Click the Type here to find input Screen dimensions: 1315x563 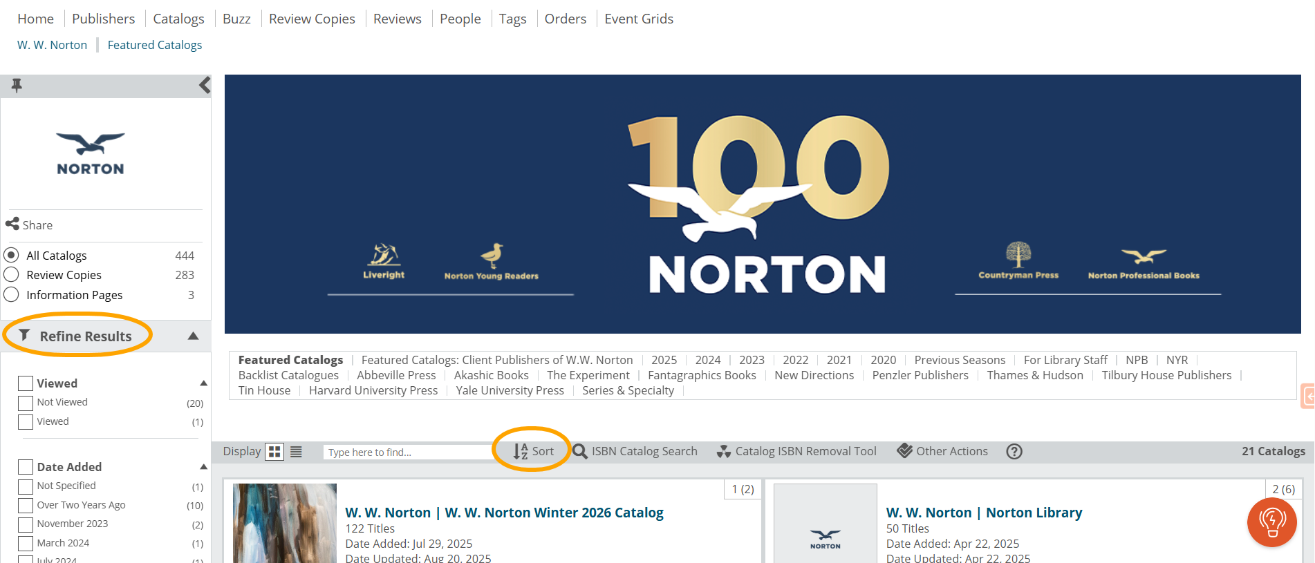click(x=408, y=452)
